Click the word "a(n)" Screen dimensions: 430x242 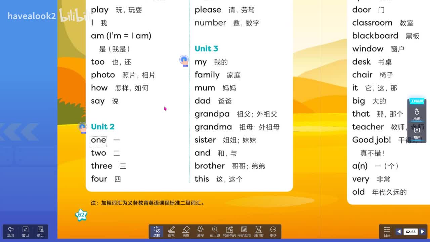[x=360, y=166]
